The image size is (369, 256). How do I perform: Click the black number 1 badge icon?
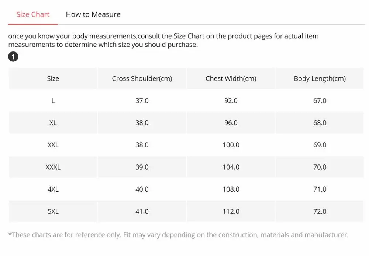(13, 57)
